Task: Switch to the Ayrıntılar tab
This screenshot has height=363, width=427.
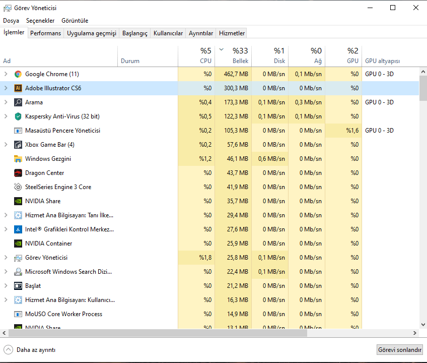Action: (201, 33)
